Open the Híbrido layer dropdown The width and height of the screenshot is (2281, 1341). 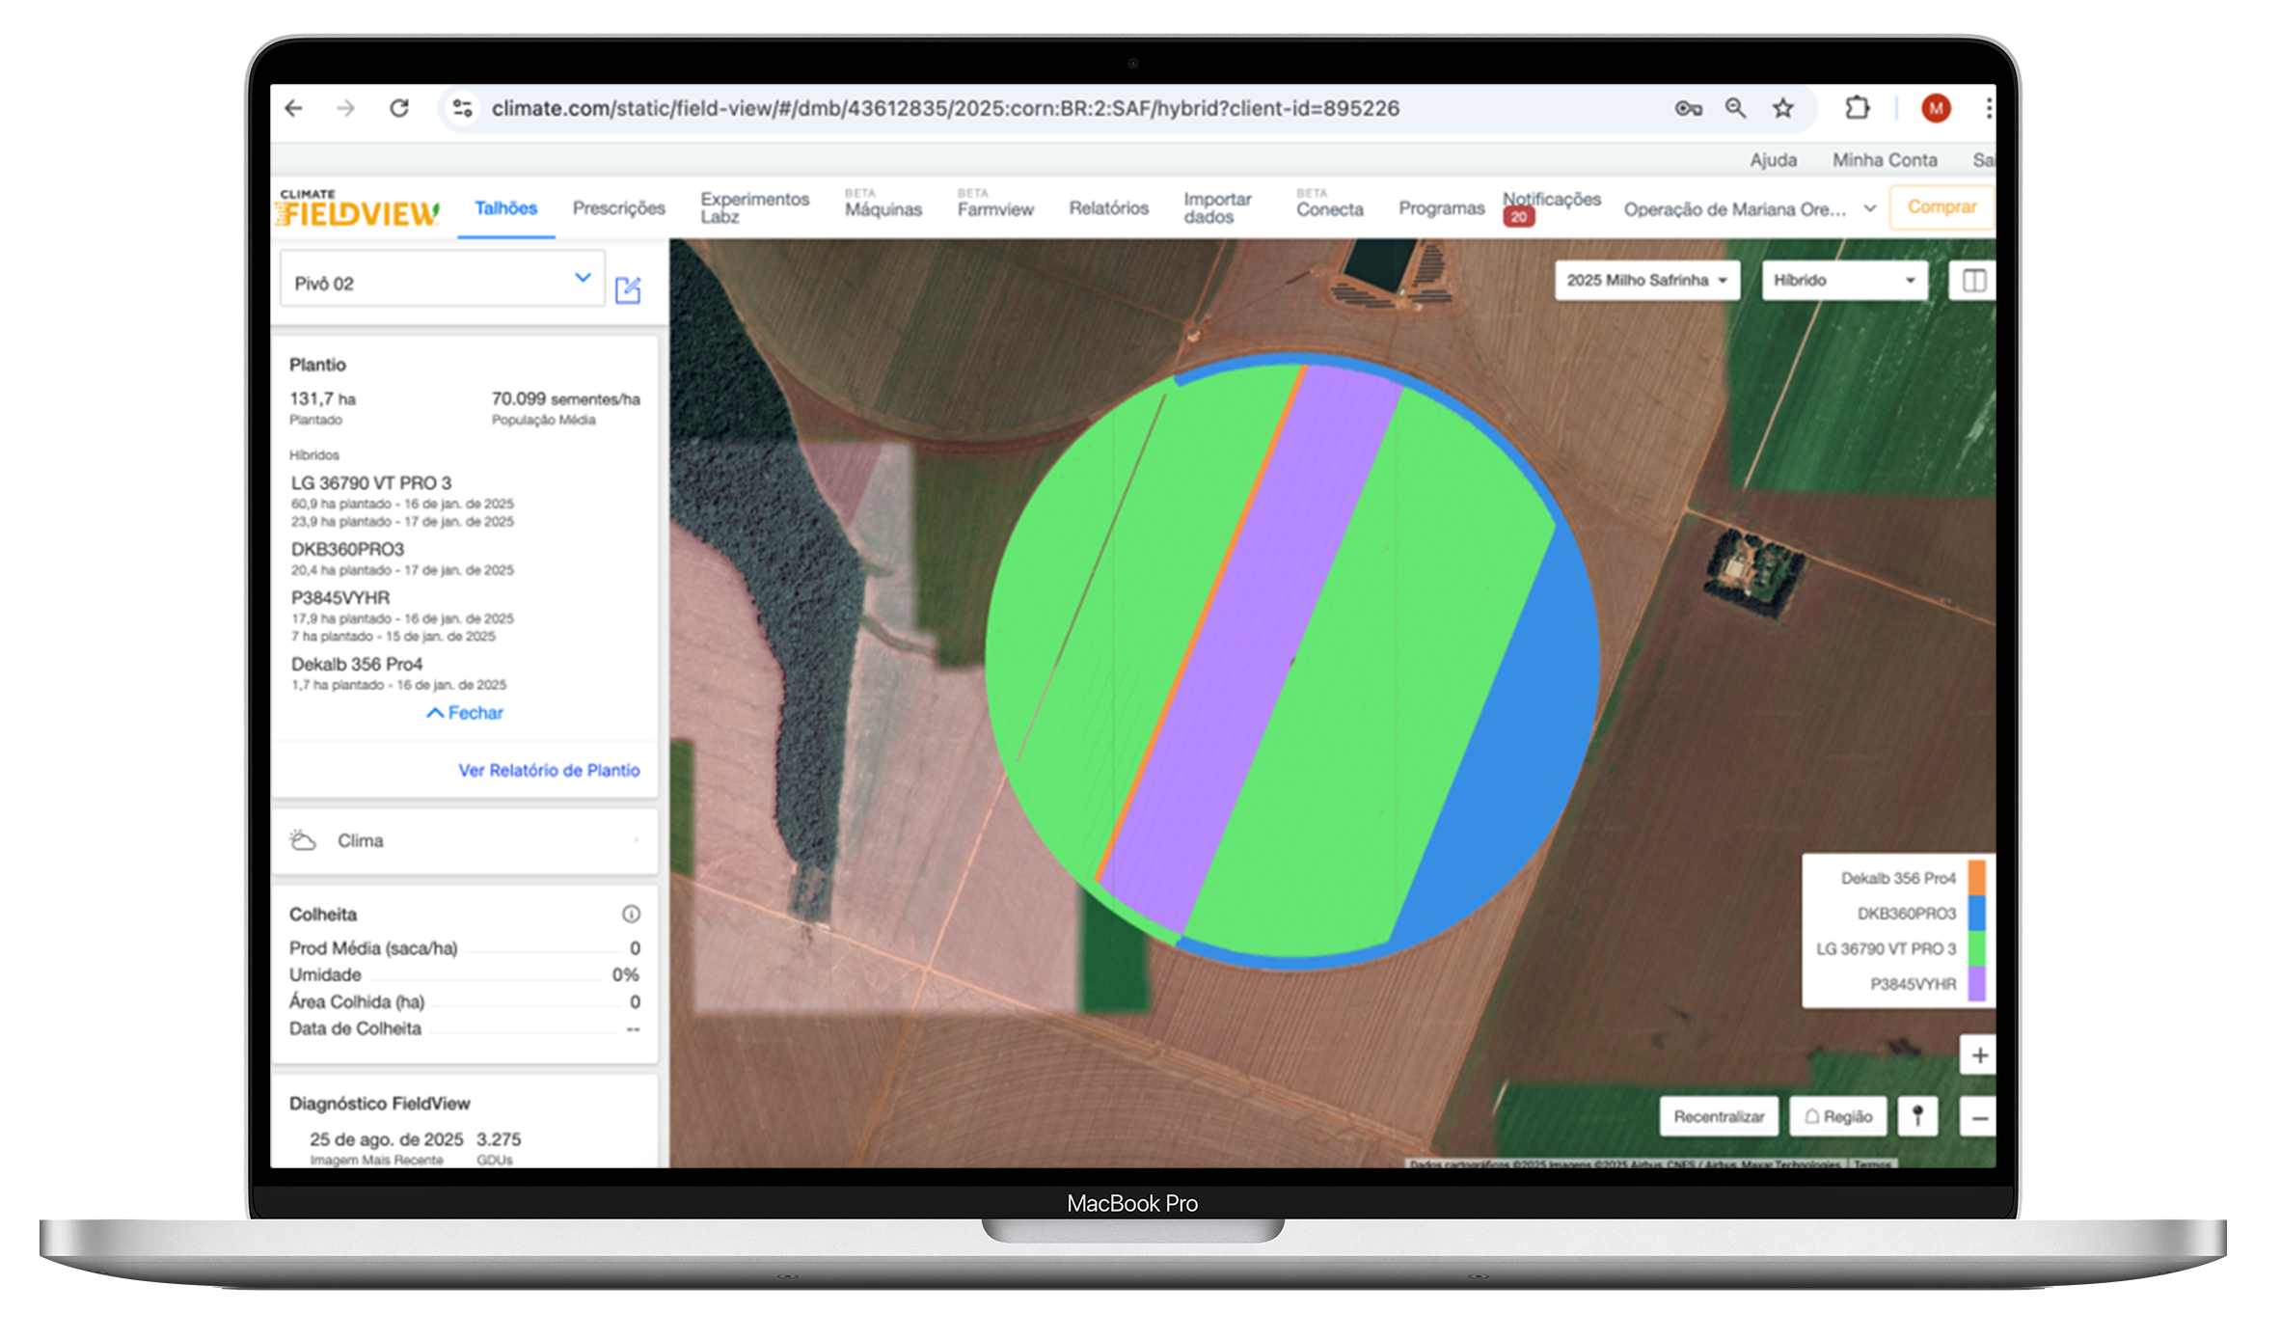tap(1843, 281)
